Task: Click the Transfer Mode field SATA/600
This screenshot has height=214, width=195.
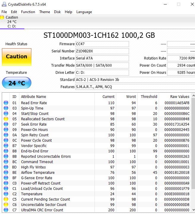Action: point(102,65)
